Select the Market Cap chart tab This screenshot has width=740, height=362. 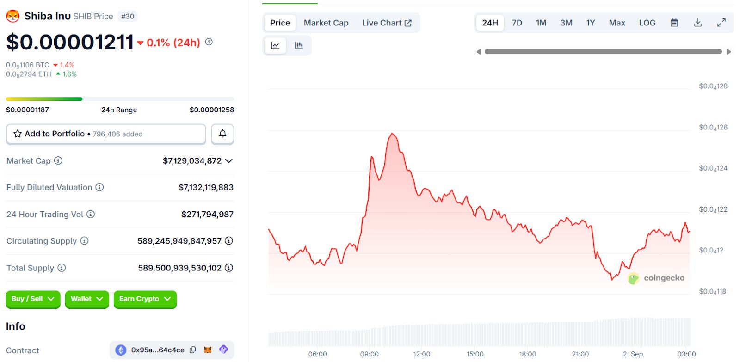point(326,23)
